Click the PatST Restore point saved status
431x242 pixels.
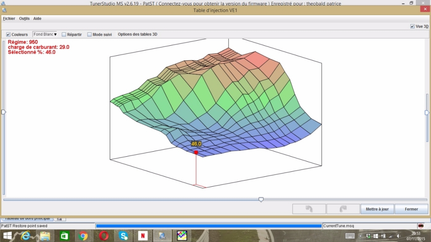pos(24,226)
